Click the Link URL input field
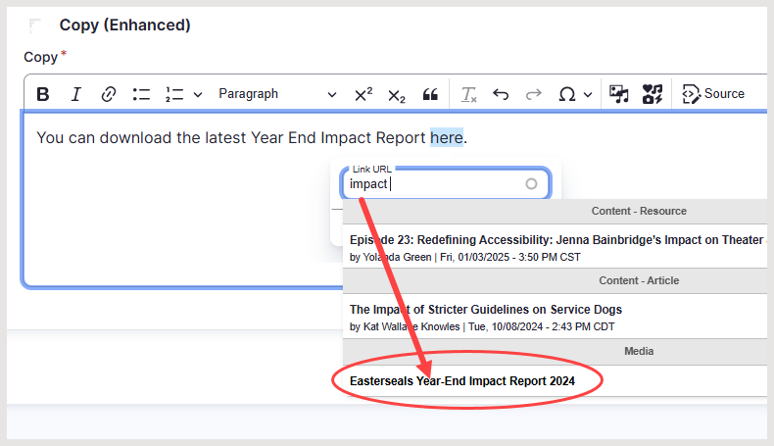The width and height of the screenshot is (774, 446). pos(445,183)
